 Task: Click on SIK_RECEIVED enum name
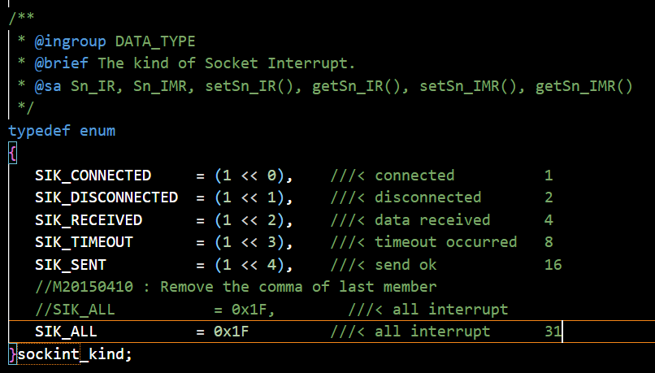pyautogui.click(x=89, y=220)
